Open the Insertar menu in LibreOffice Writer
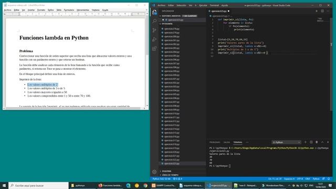This screenshot has width=336, height=189. click(31, 10)
